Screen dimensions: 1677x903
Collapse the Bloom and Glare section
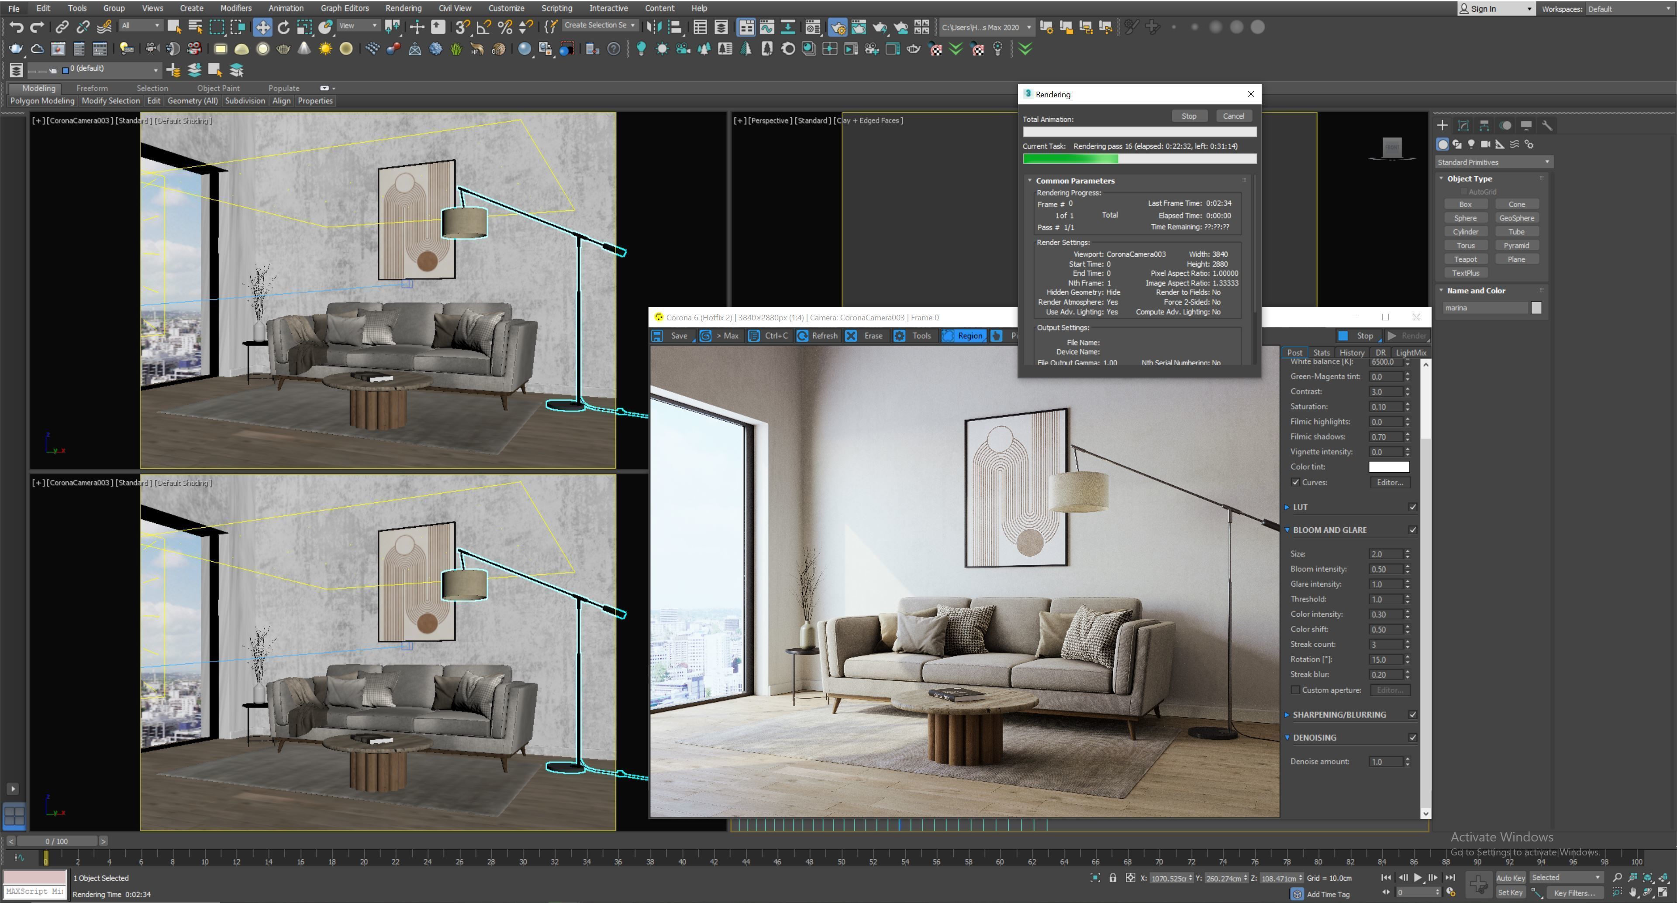coord(1287,529)
